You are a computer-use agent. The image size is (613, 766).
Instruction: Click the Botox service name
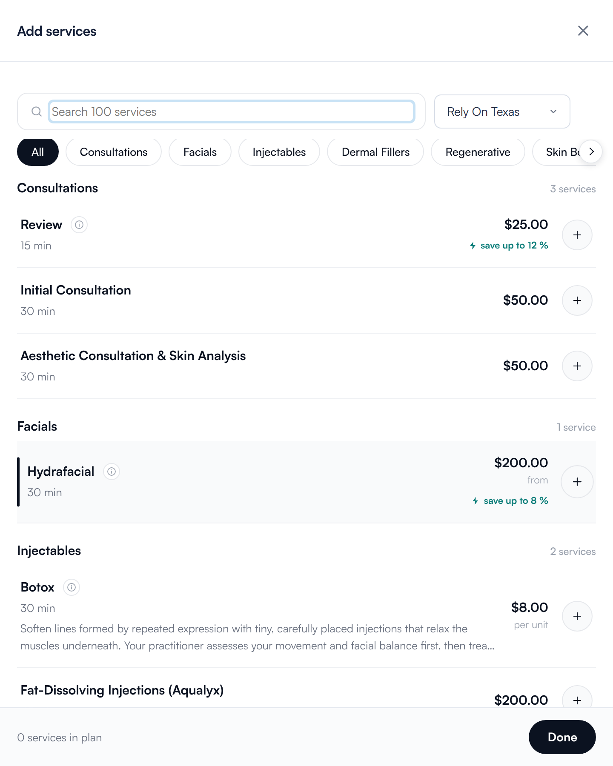(x=37, y=587)
